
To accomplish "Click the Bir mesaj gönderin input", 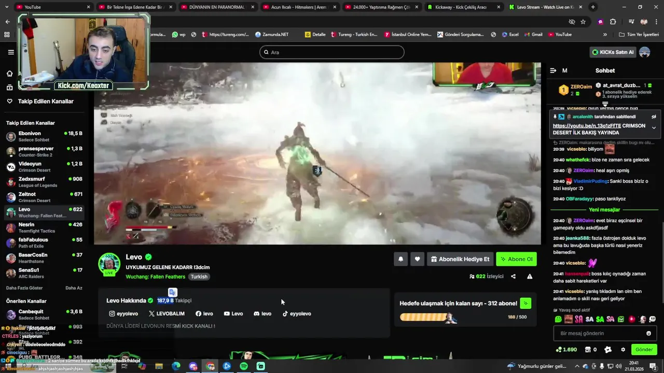I will [605, 334].
